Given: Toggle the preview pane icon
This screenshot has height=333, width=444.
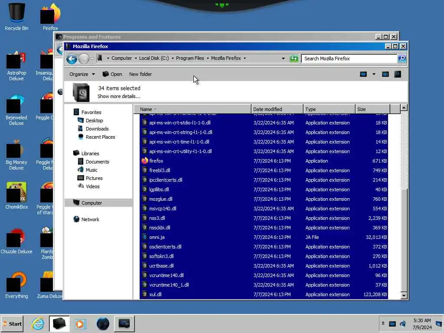Looking at the screenshot, I should coord(385,74).
